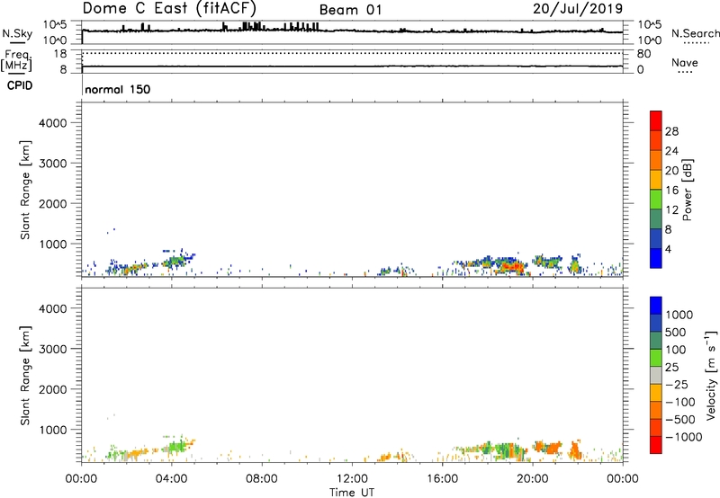
Task: Click the 'CPID' row label
Action: 20,85
